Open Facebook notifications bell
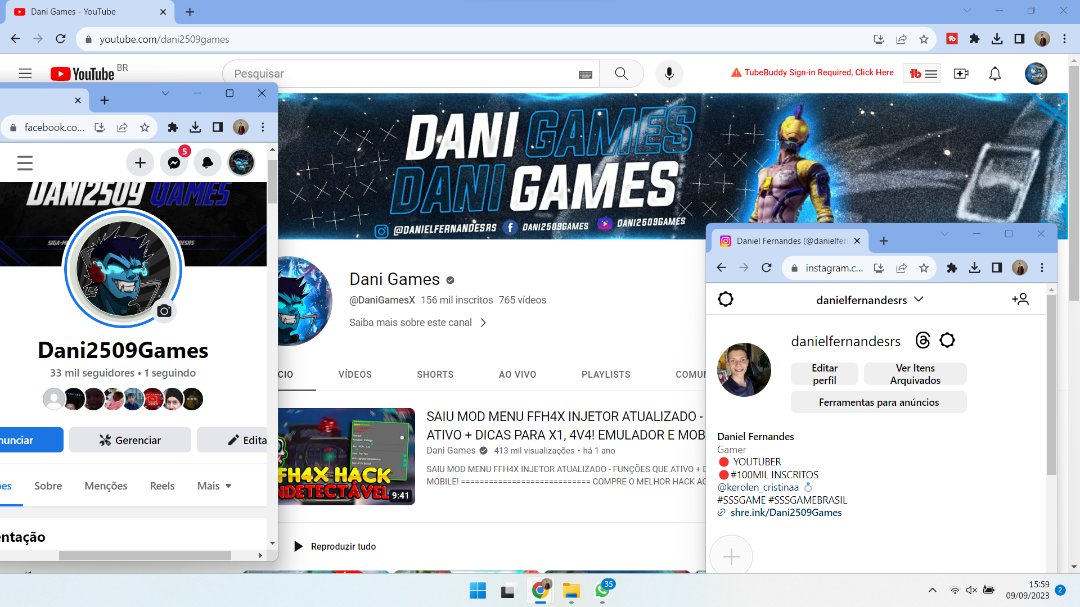This screenshot has width=1080, height=607. pos(208,163)
